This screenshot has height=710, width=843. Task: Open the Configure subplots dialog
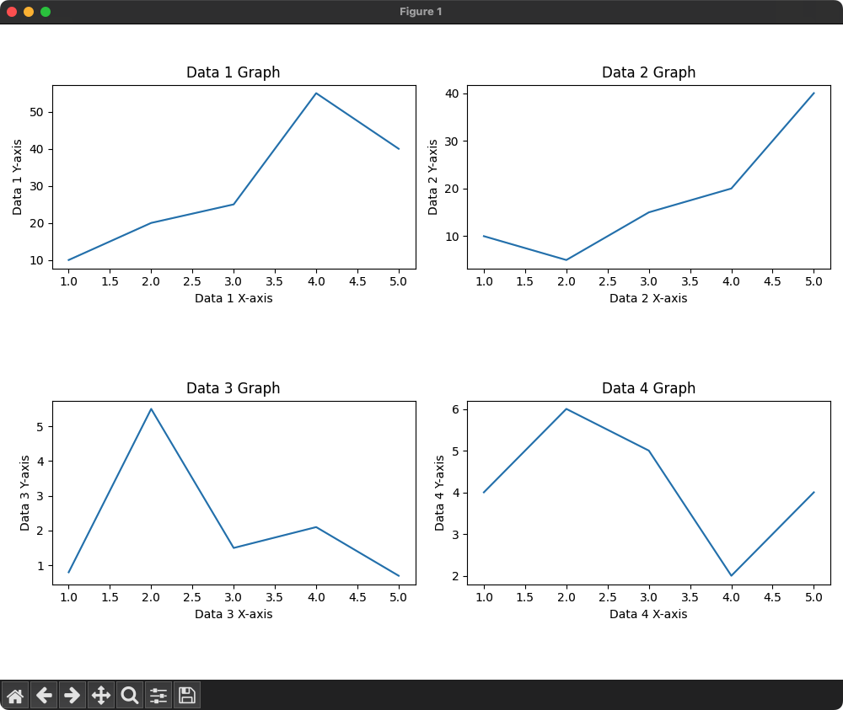158,696
